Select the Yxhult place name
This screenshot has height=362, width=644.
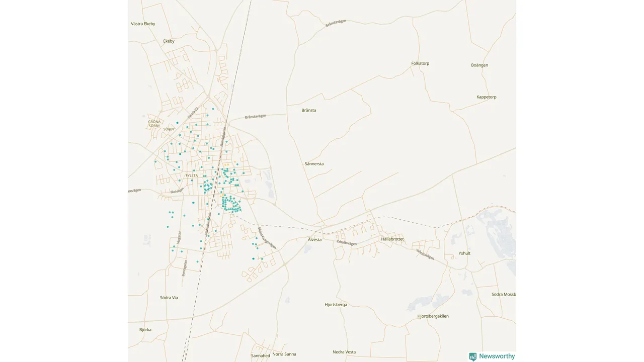(x=464, y=253)
